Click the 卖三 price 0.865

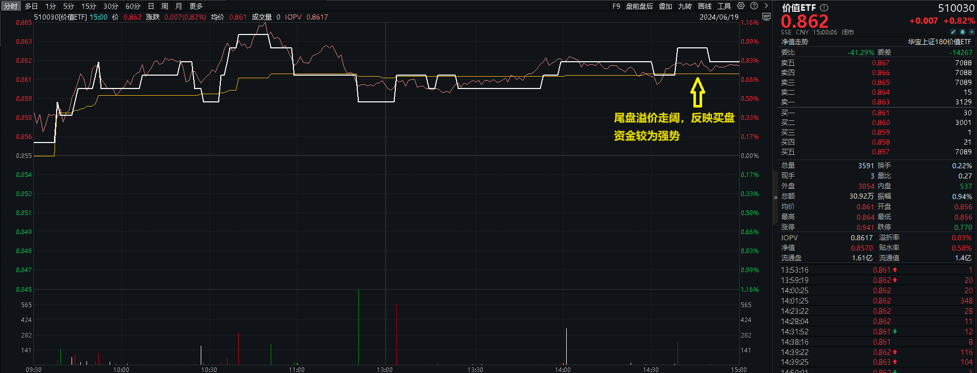pyautogui.click(x=881, y=82)
